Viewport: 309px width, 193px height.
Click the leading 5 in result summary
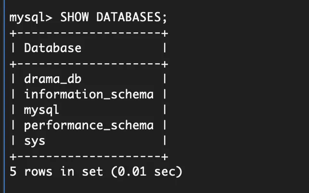click(13, 172)
